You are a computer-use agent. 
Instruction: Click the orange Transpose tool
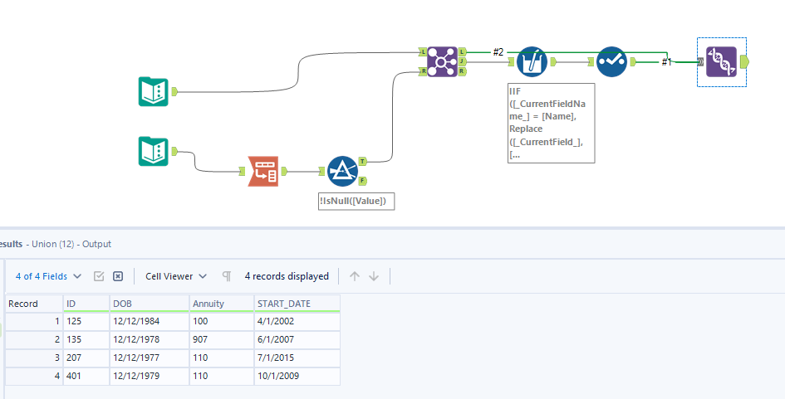tap(263, 171)
